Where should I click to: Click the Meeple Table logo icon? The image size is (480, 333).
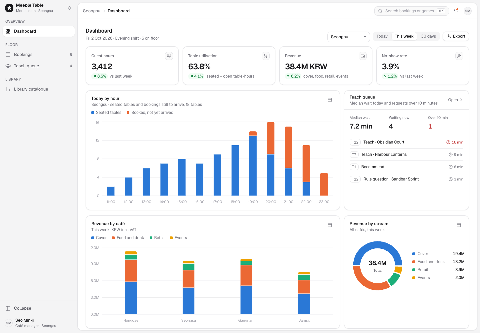(9, 8)
